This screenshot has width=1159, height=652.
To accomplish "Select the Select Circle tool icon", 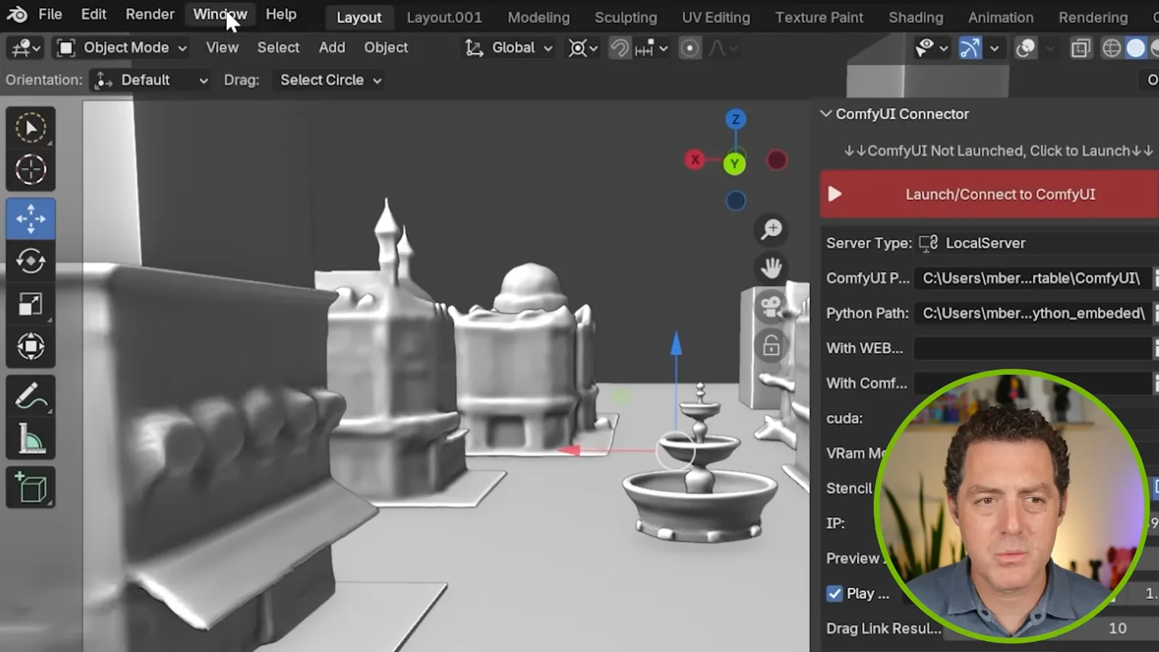I will coord(30,128).
